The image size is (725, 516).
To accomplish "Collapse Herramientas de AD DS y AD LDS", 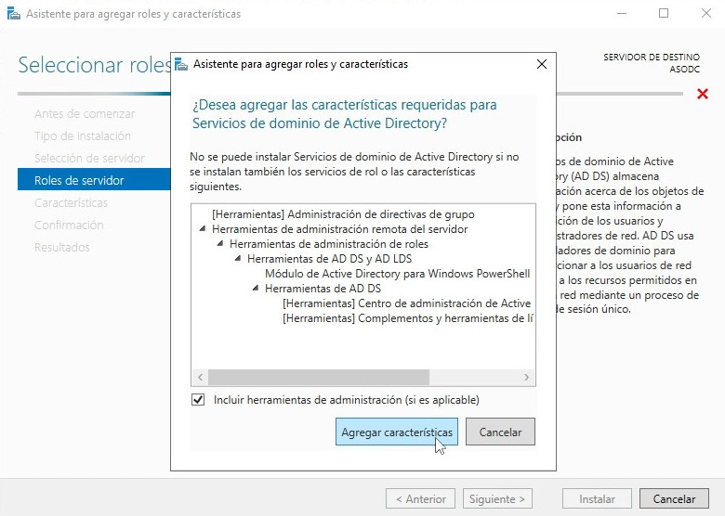I will click(238, 259).
